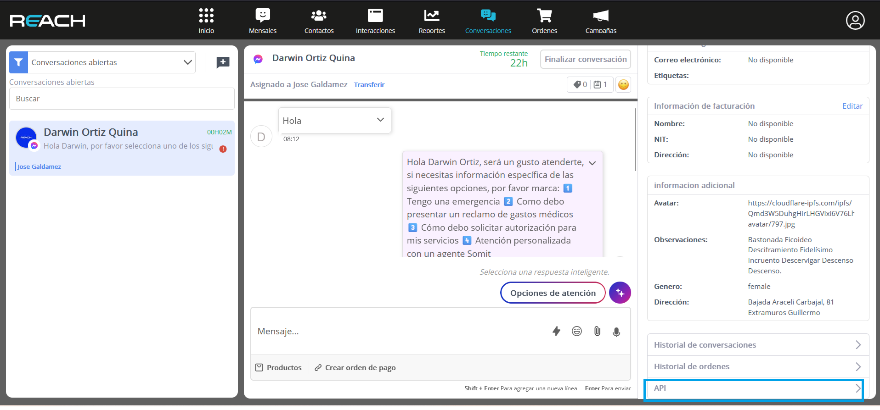Start a new conversation with plus icon

coord(223,62)
